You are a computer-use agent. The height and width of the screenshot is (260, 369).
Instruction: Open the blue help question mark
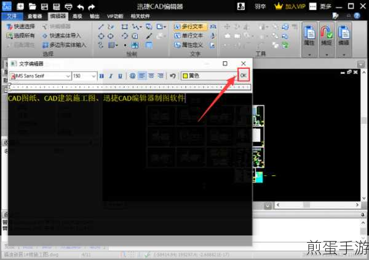(x=357, y=16)
